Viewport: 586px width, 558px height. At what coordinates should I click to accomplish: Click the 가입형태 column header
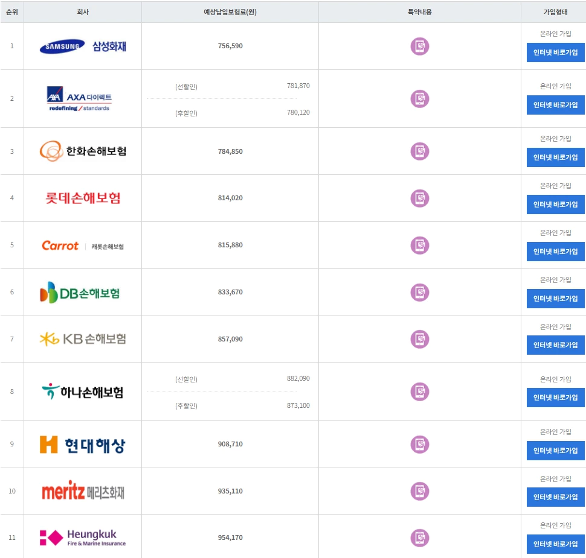coord(555,12)
